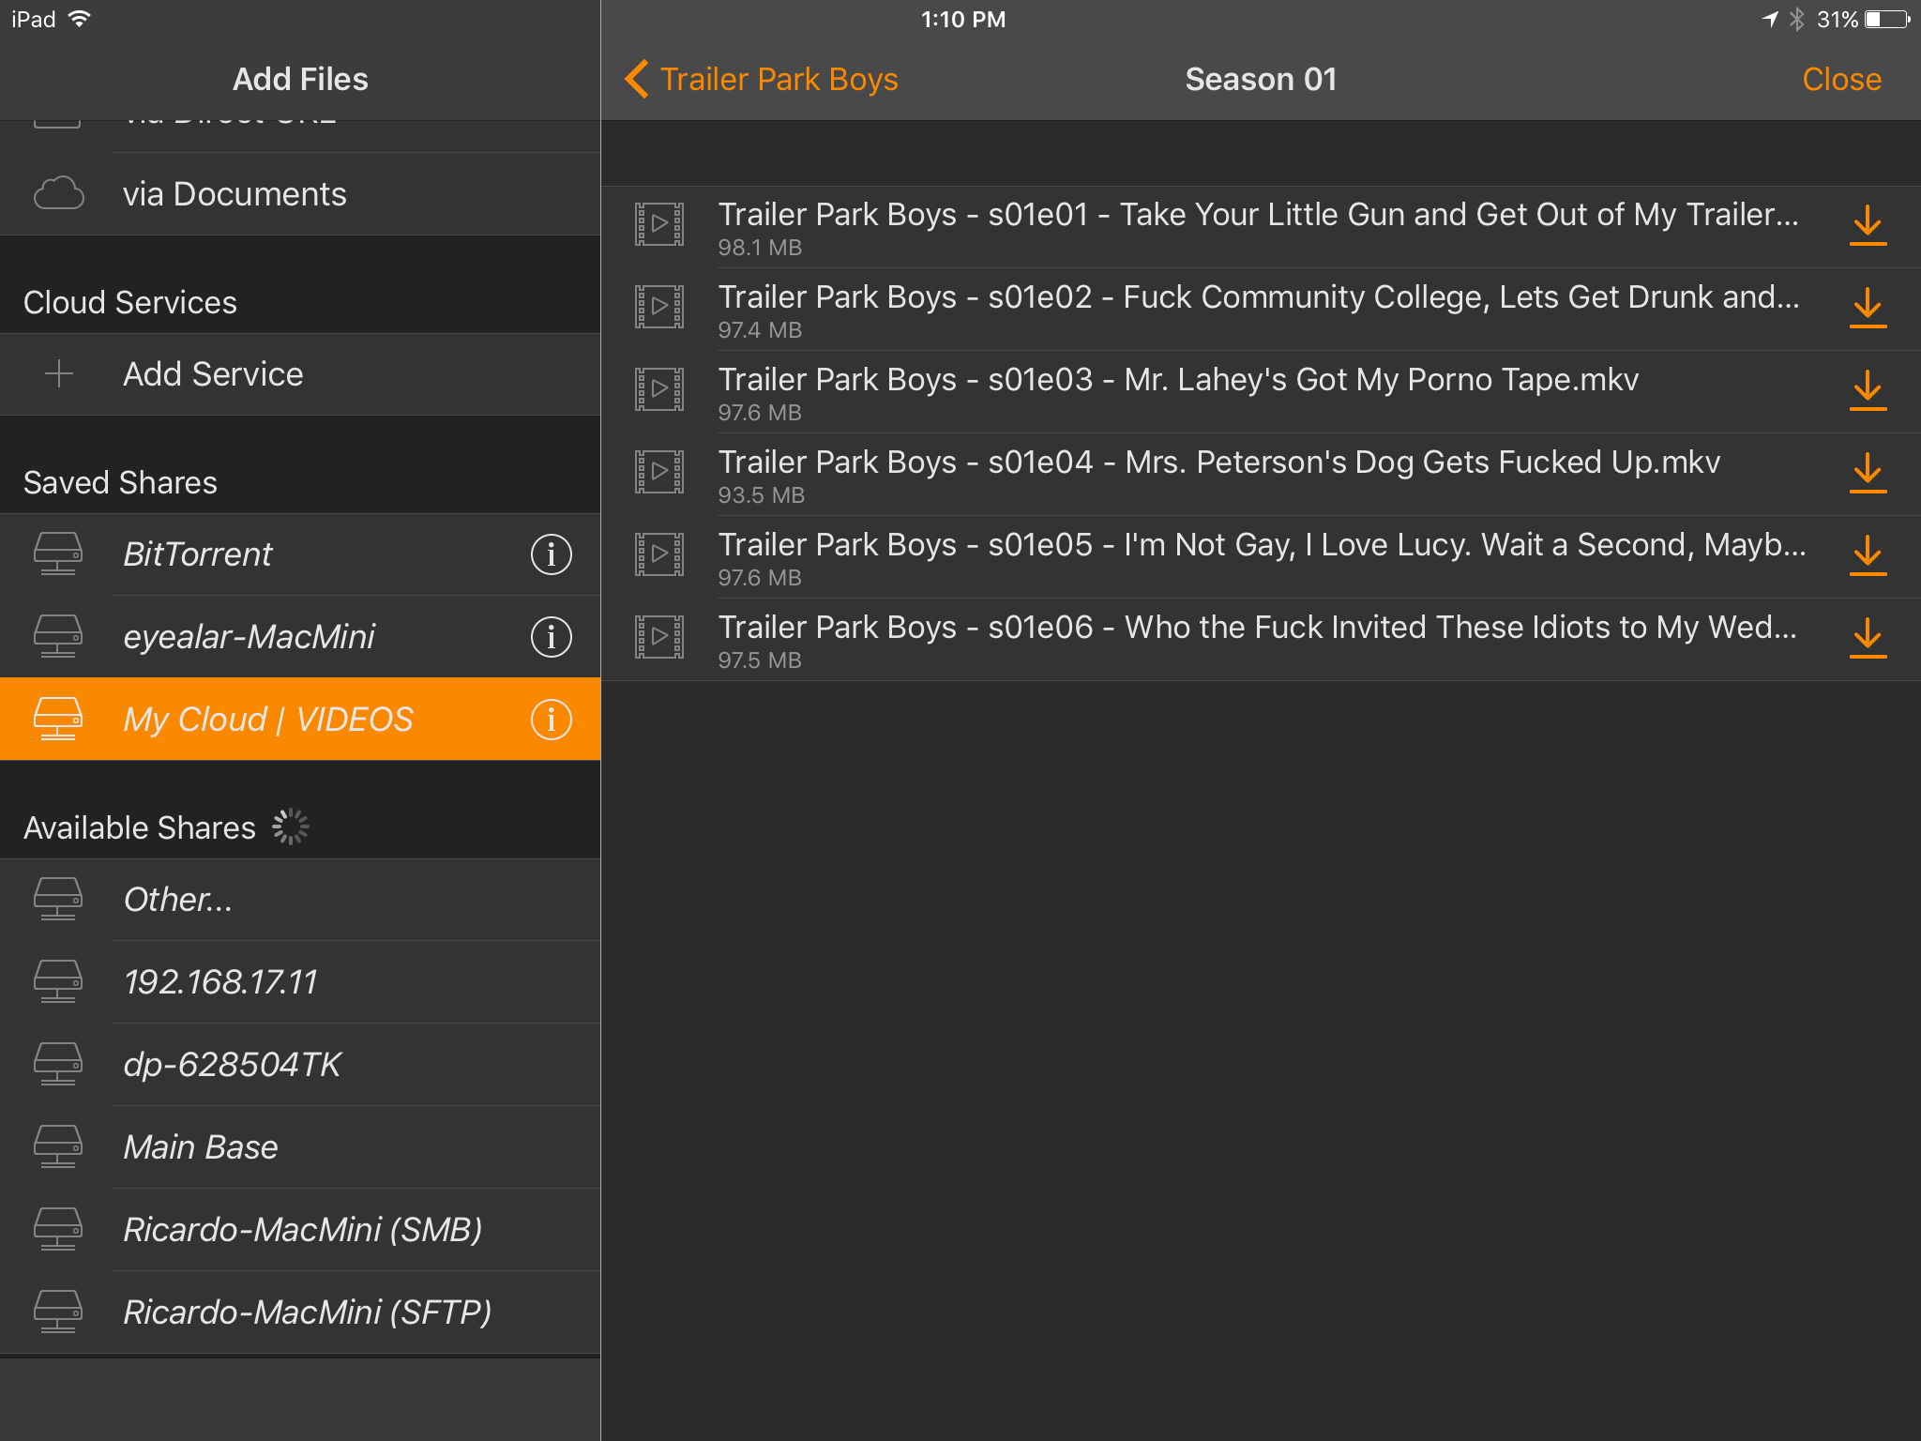
Task: Download the s01e03 Mr. Lahey episode
Action: tap(1867, 390)
